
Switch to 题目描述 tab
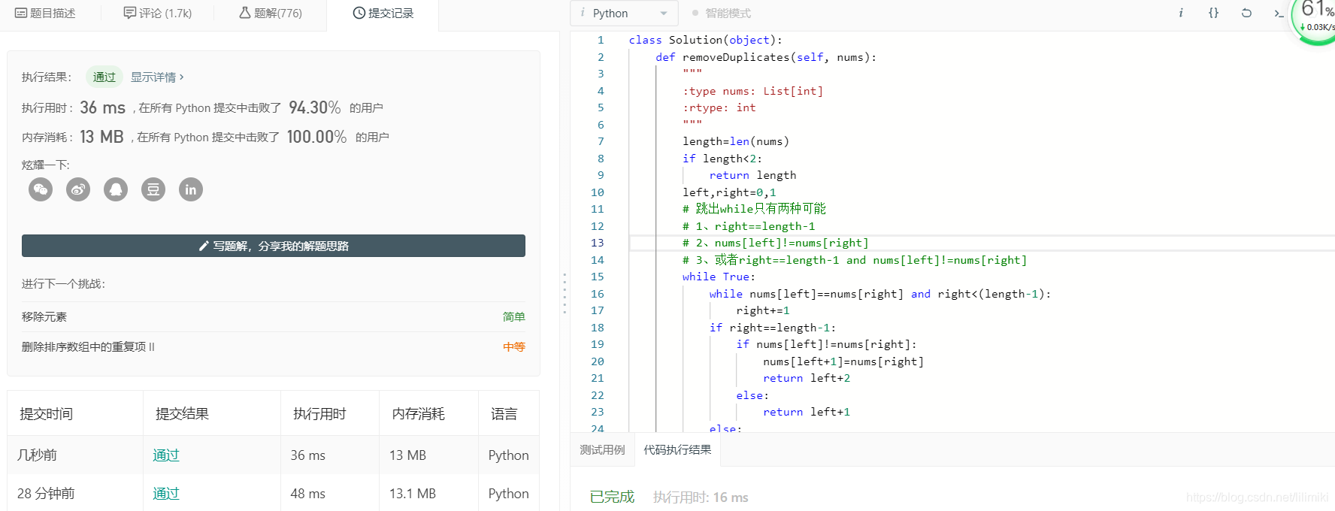[45, 13]
